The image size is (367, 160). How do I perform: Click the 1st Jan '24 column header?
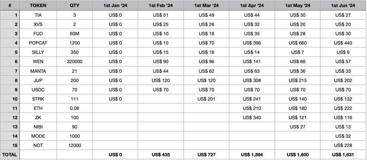click(x=115, y=5)
